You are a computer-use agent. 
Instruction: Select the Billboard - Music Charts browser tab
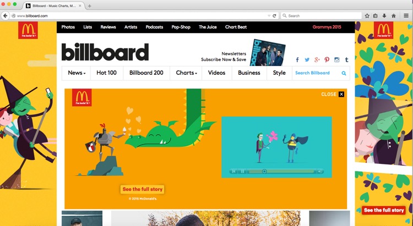point(54,6)
